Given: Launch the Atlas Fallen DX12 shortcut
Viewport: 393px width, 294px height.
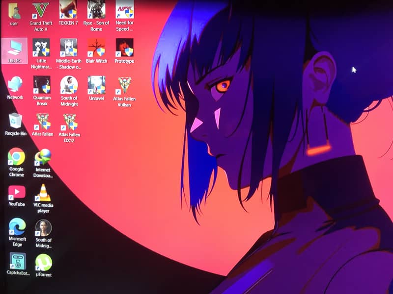Looking at the screenshot, I should [69, 121].
